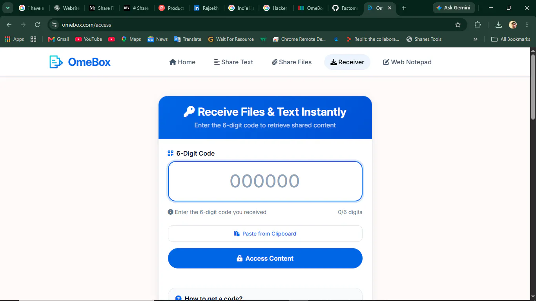Image resolution: width=536 pixels, height=301 pixels.
Task: Click the Access Content button
Action: 265,258
